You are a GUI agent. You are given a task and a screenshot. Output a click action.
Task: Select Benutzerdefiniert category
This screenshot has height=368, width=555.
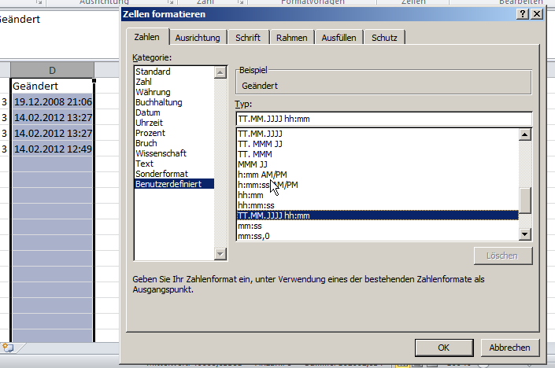point(174,184)
